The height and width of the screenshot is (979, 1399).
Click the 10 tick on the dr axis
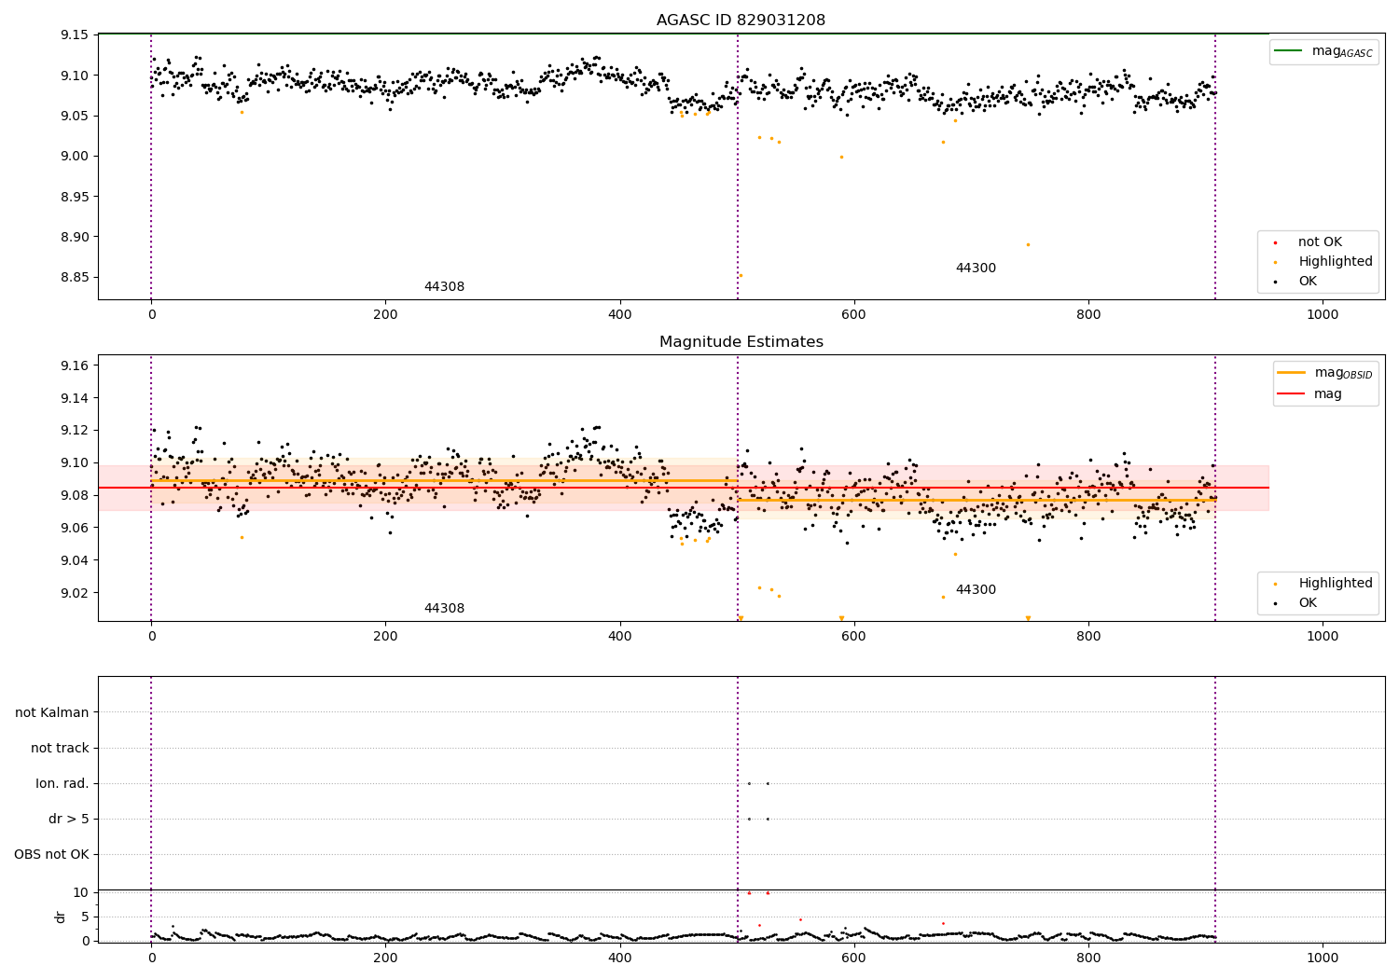(x=80, y=892)
